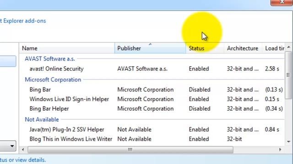
Task: Click the 0.15 s load time value
Action: click(x=272, y=99)
